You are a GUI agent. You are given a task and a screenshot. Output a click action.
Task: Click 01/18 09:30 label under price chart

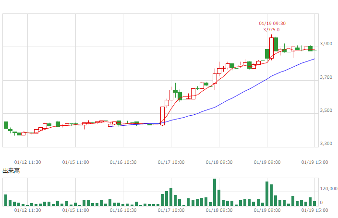219,162
